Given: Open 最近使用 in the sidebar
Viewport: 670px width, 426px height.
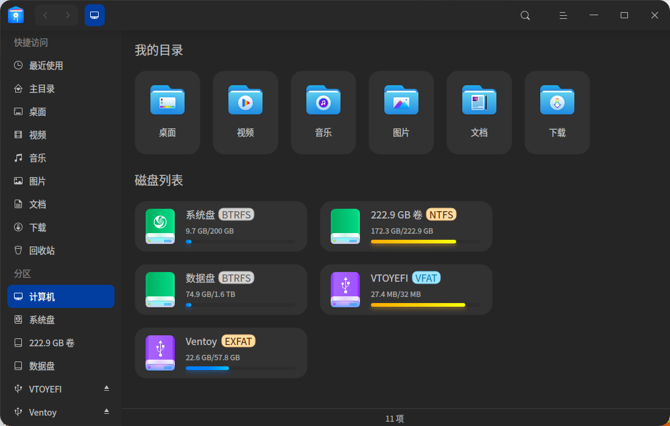Looking at the screenshot, I should (x=61, y=65).
